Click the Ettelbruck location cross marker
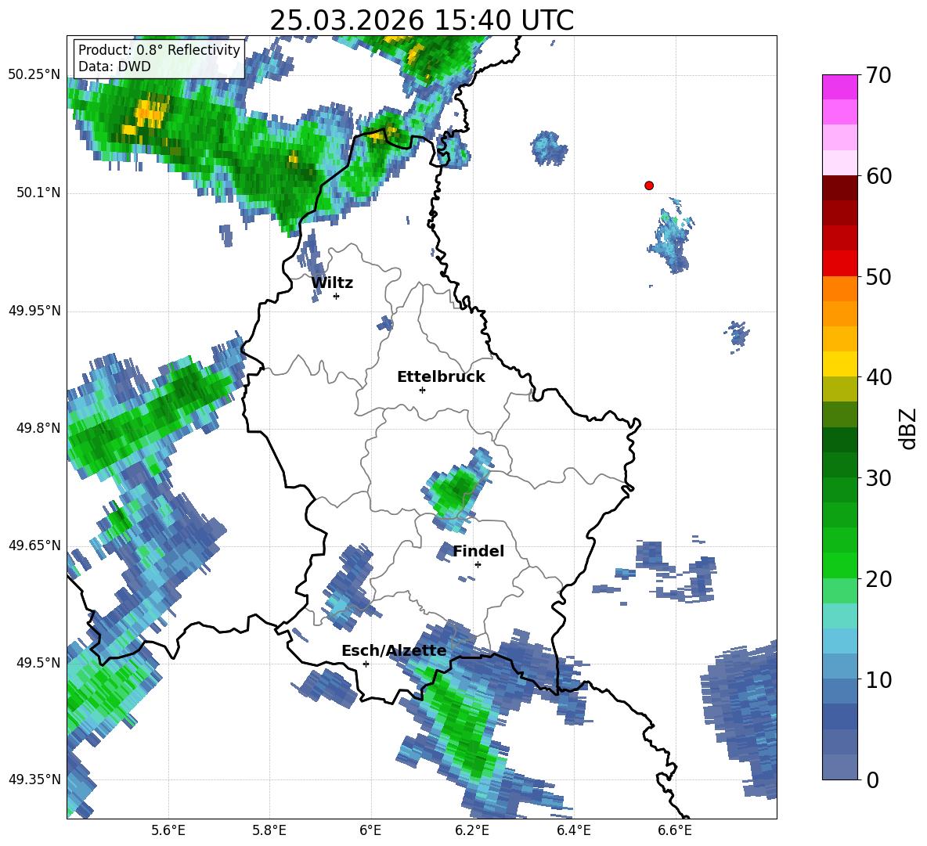Viewport: 927px width, 846px height. 422,390
